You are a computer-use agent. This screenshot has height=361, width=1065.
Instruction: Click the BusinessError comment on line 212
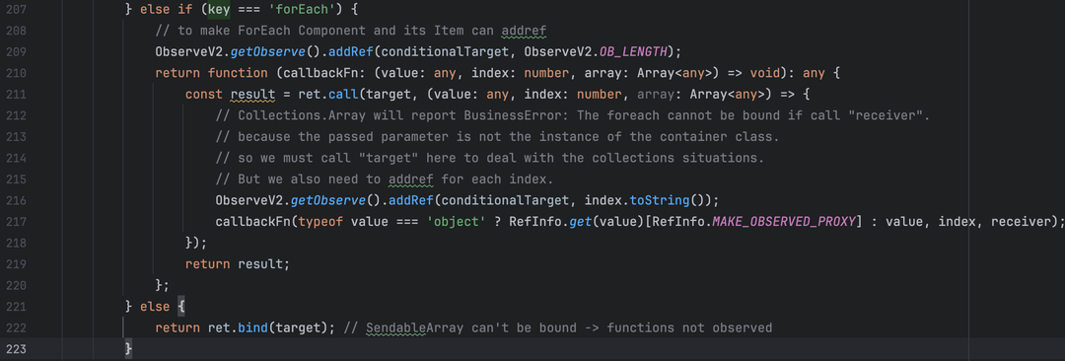tap(572, 115)
